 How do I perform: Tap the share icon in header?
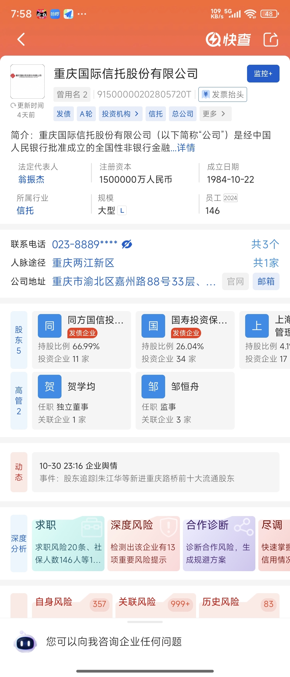(270, 39)
